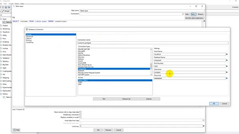Click Explore button in Database Connection
The width and height of the screenshot is (239, 134).
click(x=149, y=99)
